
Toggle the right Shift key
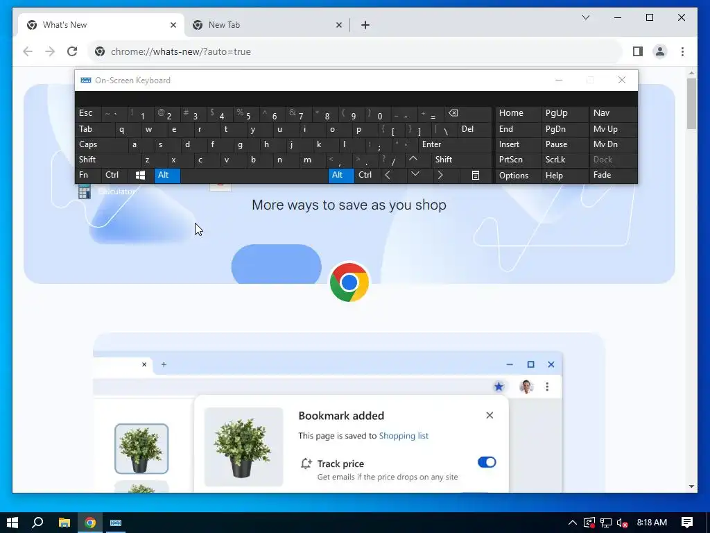click(461, 160)
